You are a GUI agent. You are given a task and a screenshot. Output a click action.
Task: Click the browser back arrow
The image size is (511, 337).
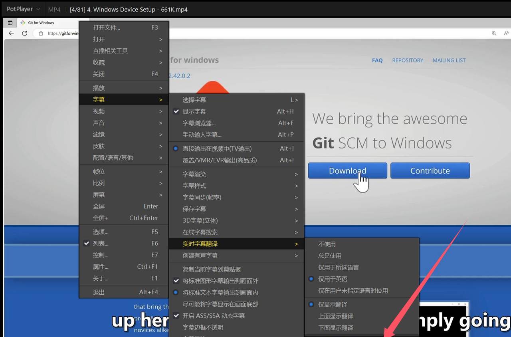pos(11,33)
